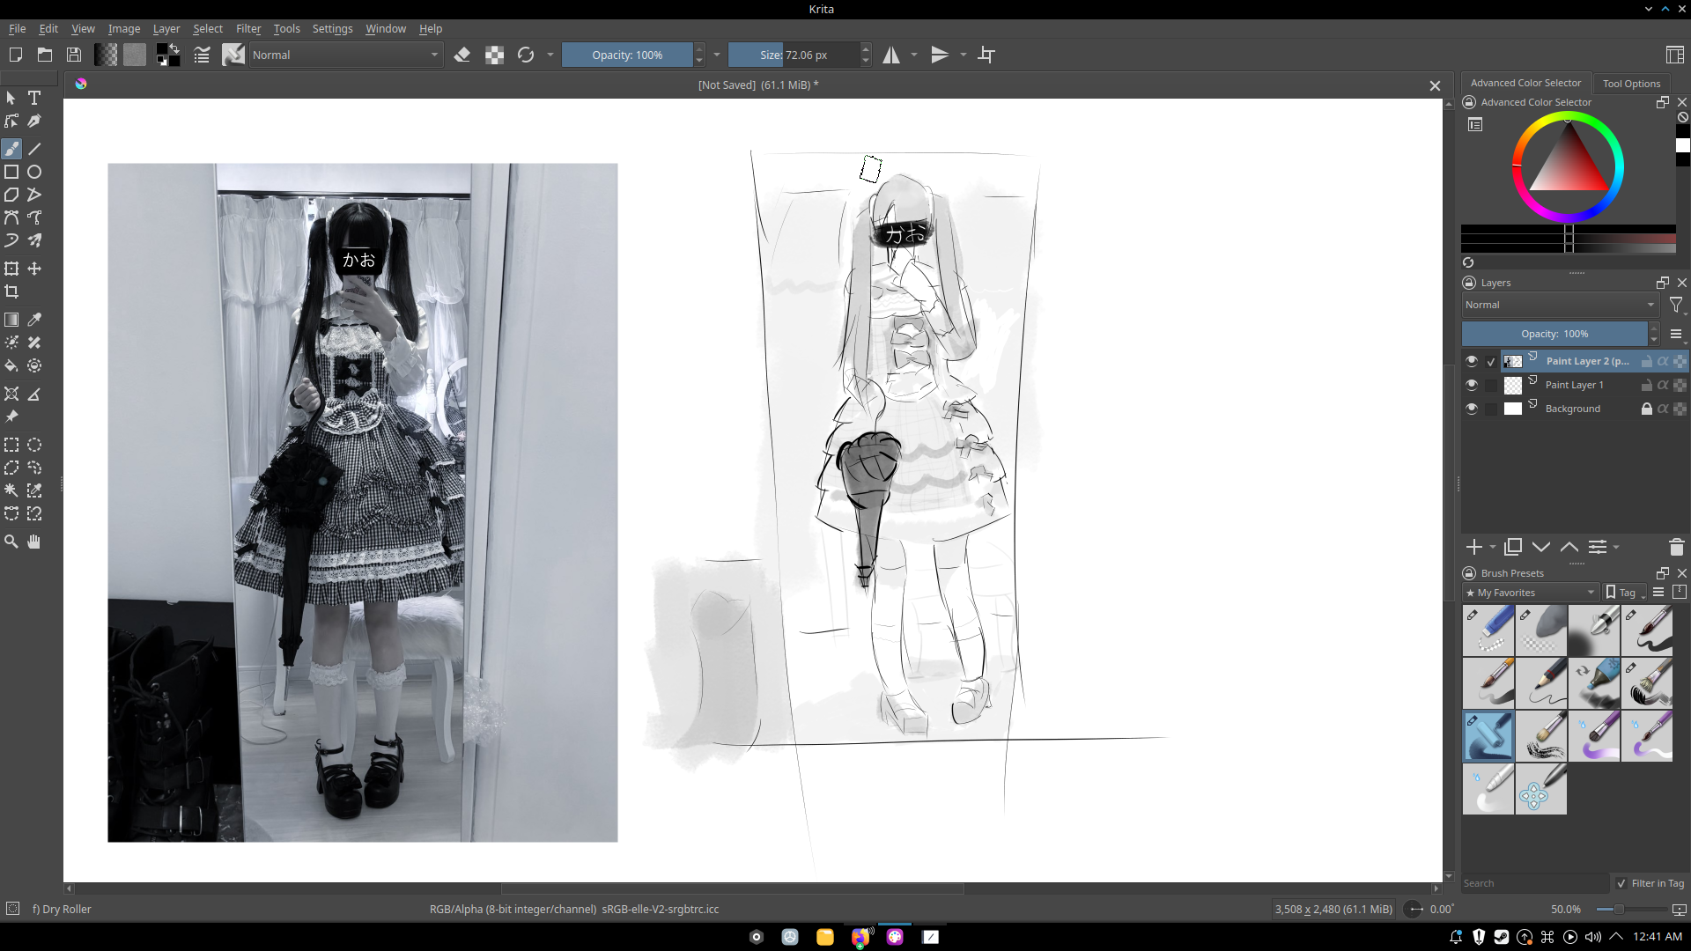The image size is (1691, 951).
Task: Open the layer filter funnel menu
Action: [1677, 305]
